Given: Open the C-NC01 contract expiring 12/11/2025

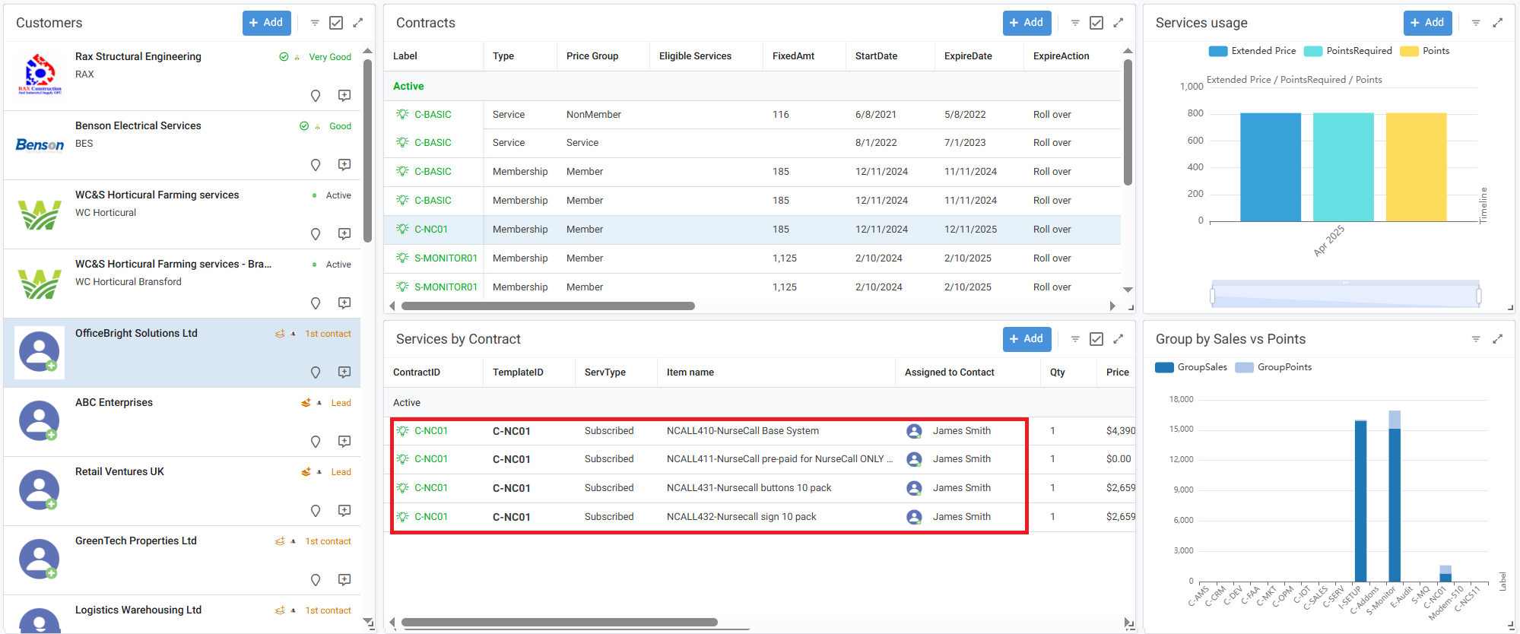Looking at the screenshot, I should [x=431, y=230].
